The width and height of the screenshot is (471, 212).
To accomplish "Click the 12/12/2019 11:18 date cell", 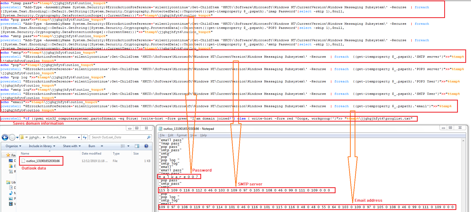I will 95,161.
